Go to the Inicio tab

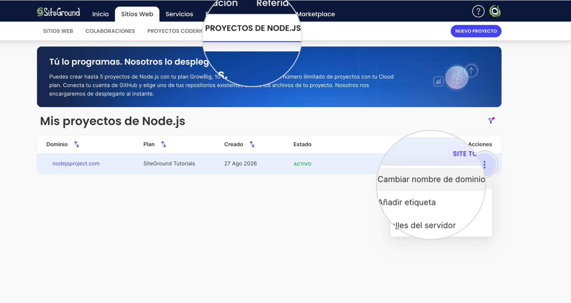pyautogui.click(x=100, y=14)
